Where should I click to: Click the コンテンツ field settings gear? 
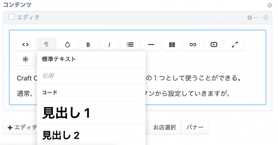[x=270, y=5]
